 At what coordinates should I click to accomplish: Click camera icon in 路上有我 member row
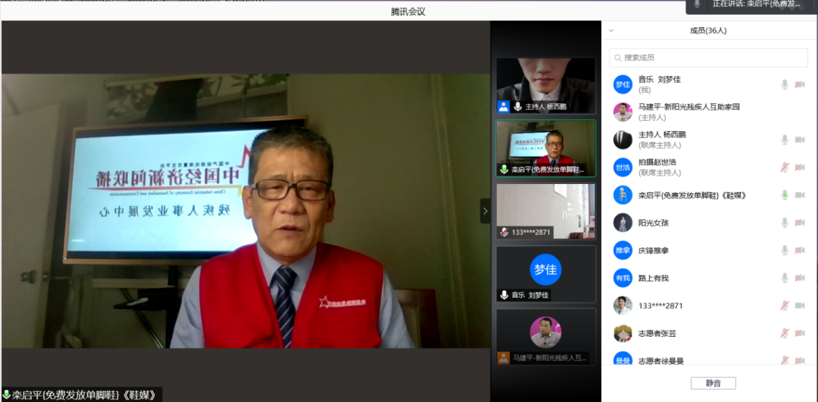800,278
